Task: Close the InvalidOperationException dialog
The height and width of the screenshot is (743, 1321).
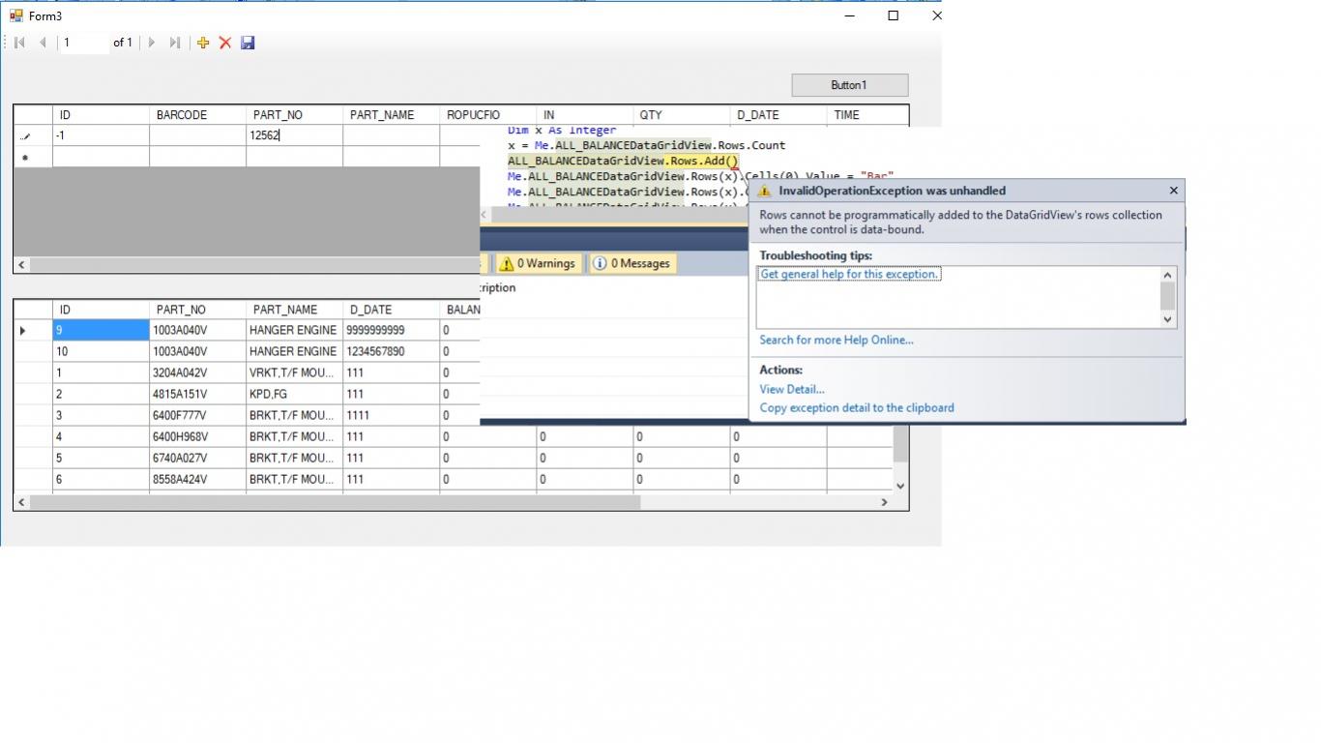Action: pyautogui.click(x=1173, y=191)
